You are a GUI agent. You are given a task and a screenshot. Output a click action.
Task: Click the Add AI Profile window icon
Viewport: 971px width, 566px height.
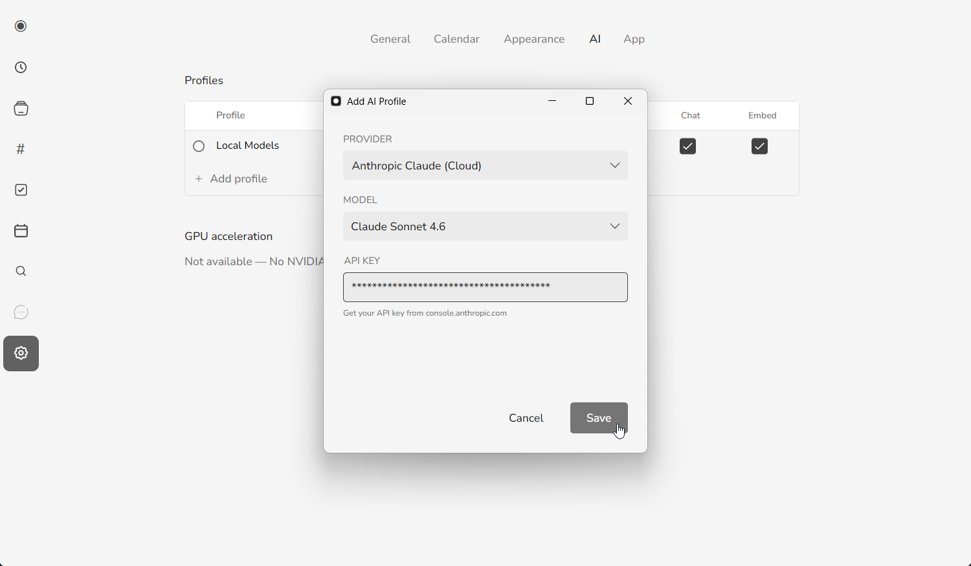tap(336, 102)
